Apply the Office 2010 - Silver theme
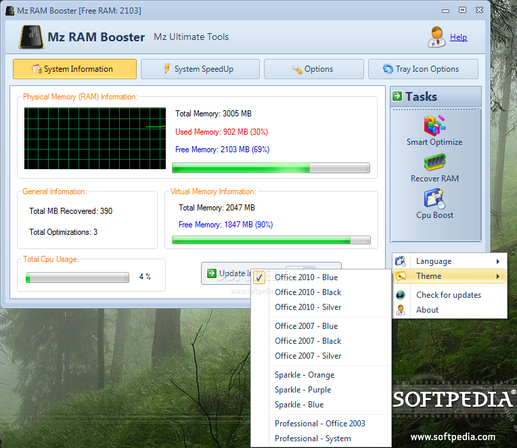 [321, 307]
